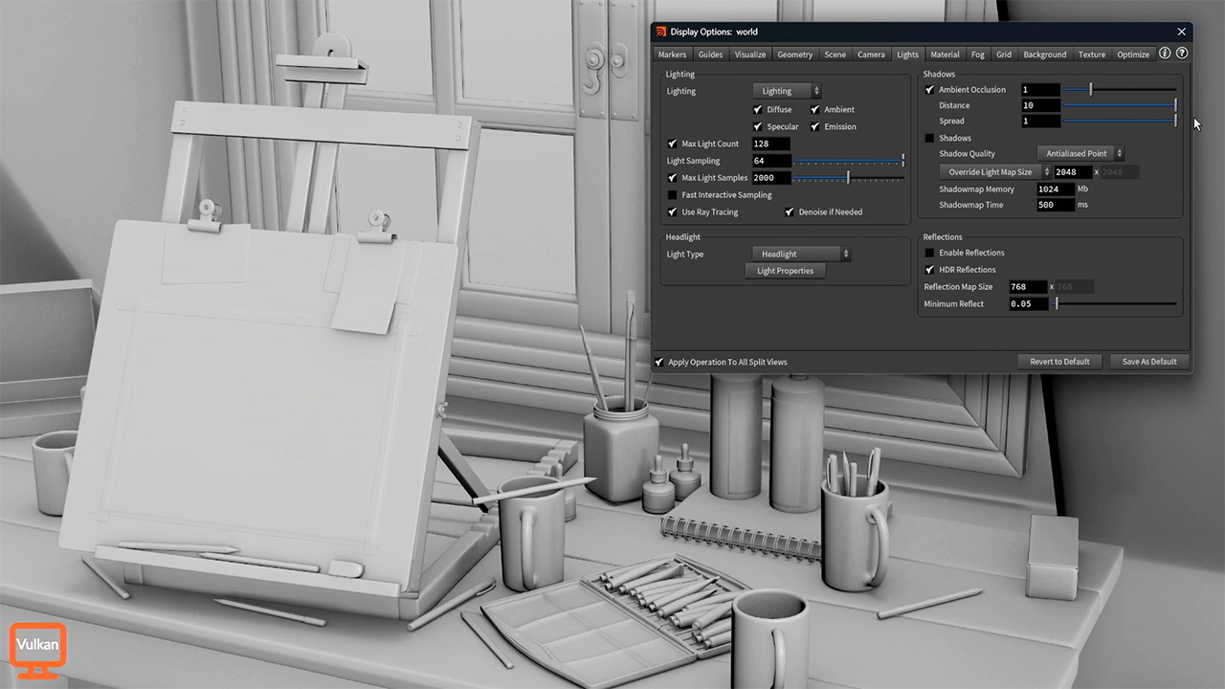Check Enable Reflections

pyautogui.click(x=929, y=253)
